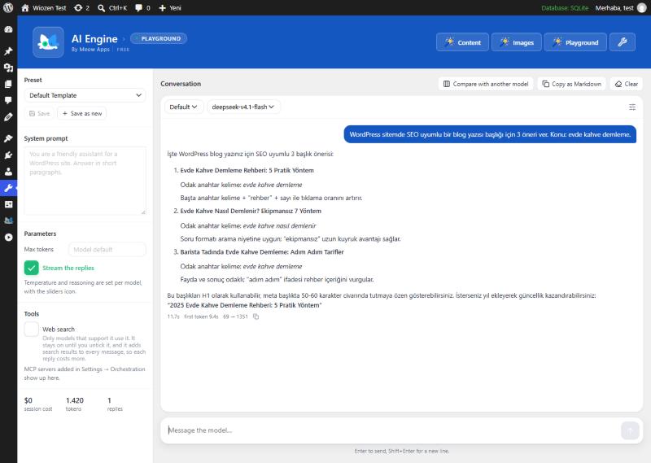Open comments bubble in admin bar
The width and height of the screenshot is (651, 463).
click(x=142, y=8)
